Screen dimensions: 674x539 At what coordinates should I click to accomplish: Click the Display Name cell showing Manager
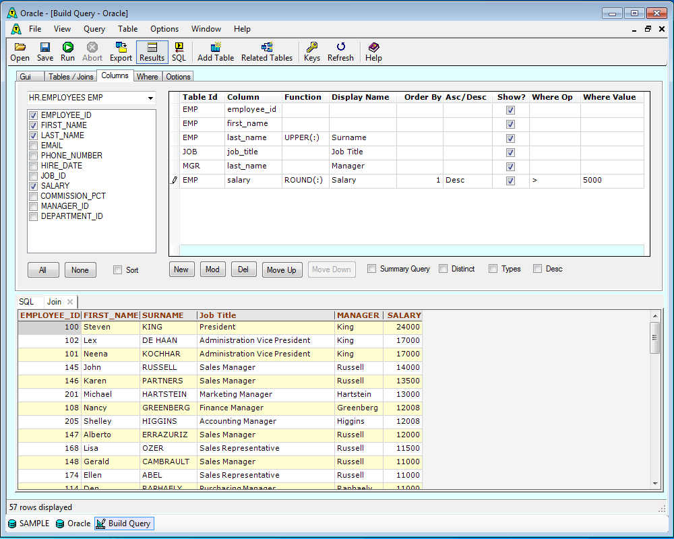tap(363, 166)
